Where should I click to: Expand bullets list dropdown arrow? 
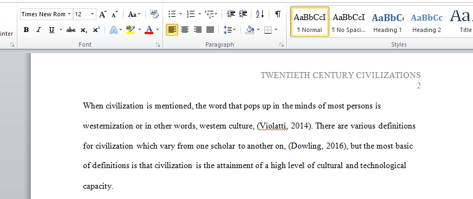(180, 14)
